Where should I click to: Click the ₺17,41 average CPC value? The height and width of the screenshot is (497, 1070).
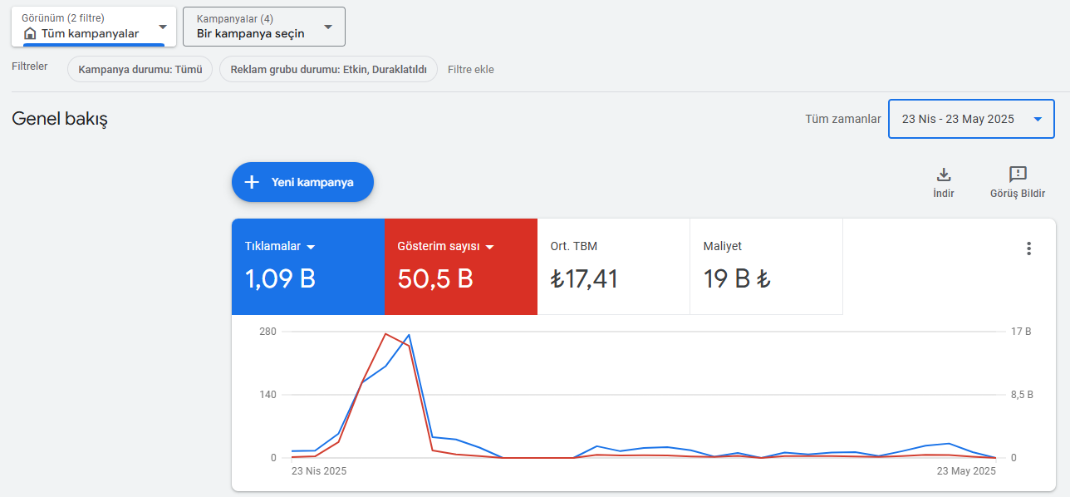[584, 279]
